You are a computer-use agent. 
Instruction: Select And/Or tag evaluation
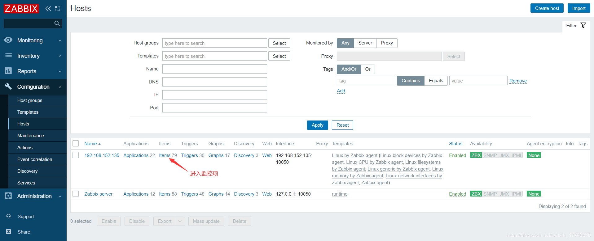click(x=349, y=69)
